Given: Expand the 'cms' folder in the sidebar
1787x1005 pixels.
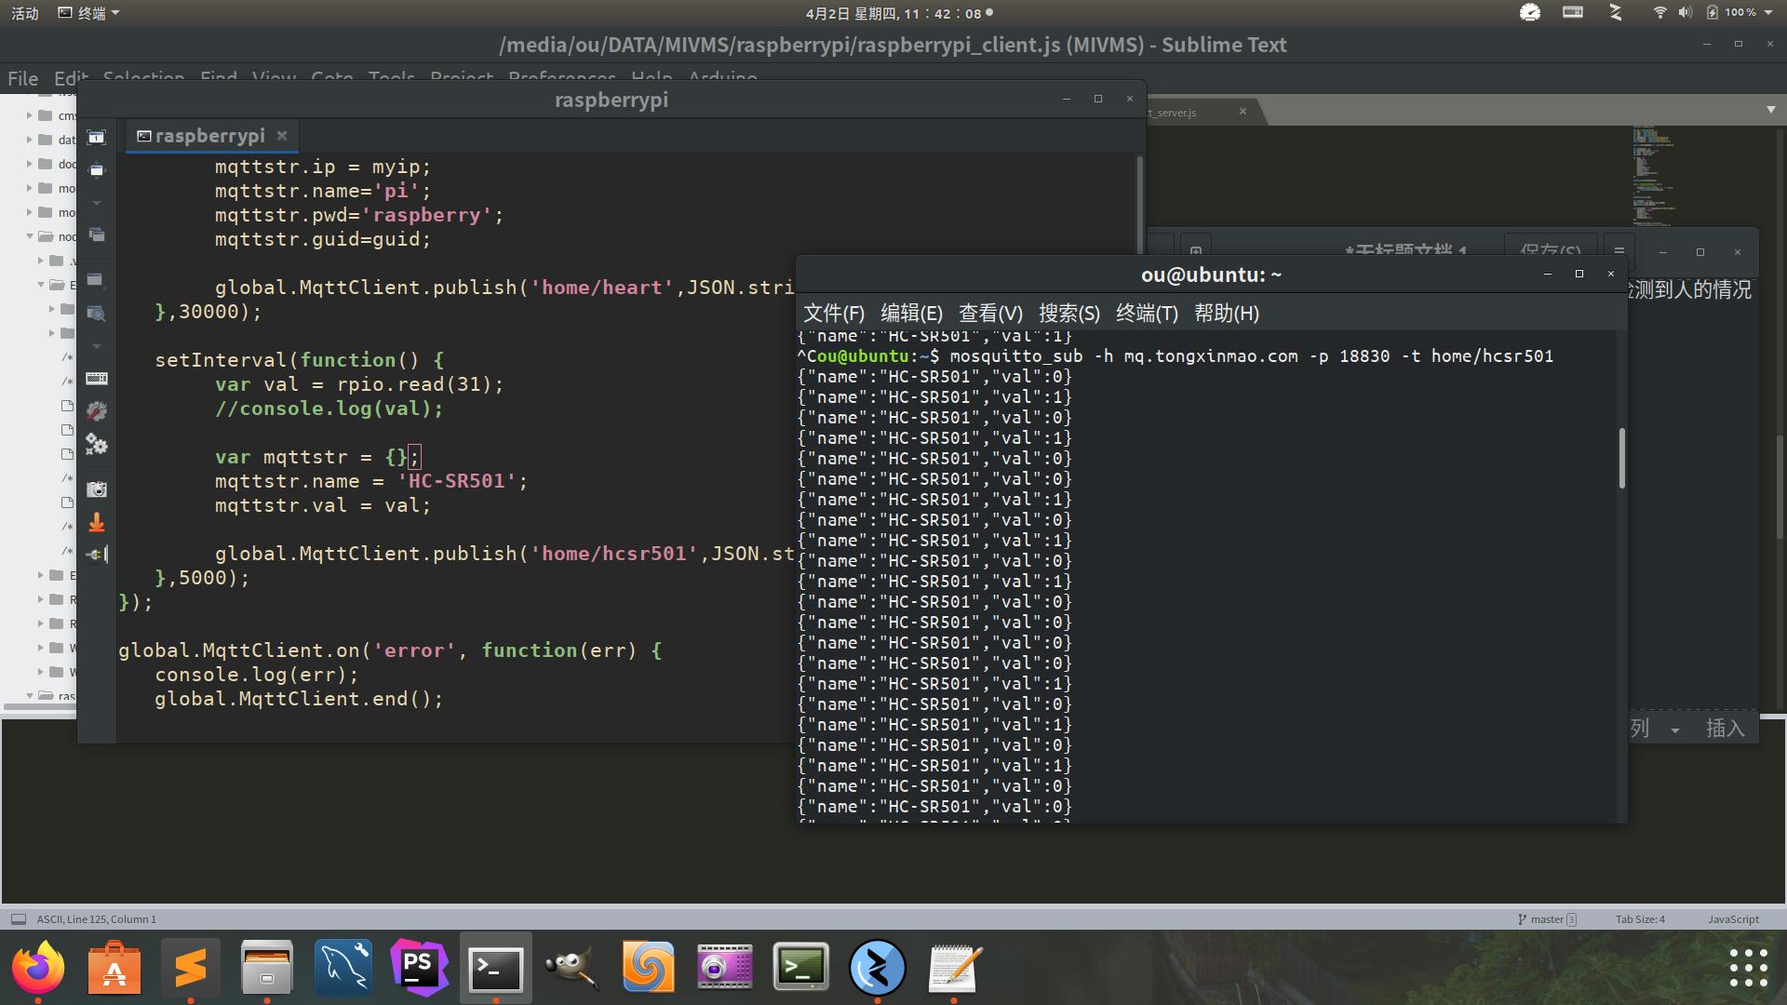Looking at the screenshot, I should click(x=29, y=115).
